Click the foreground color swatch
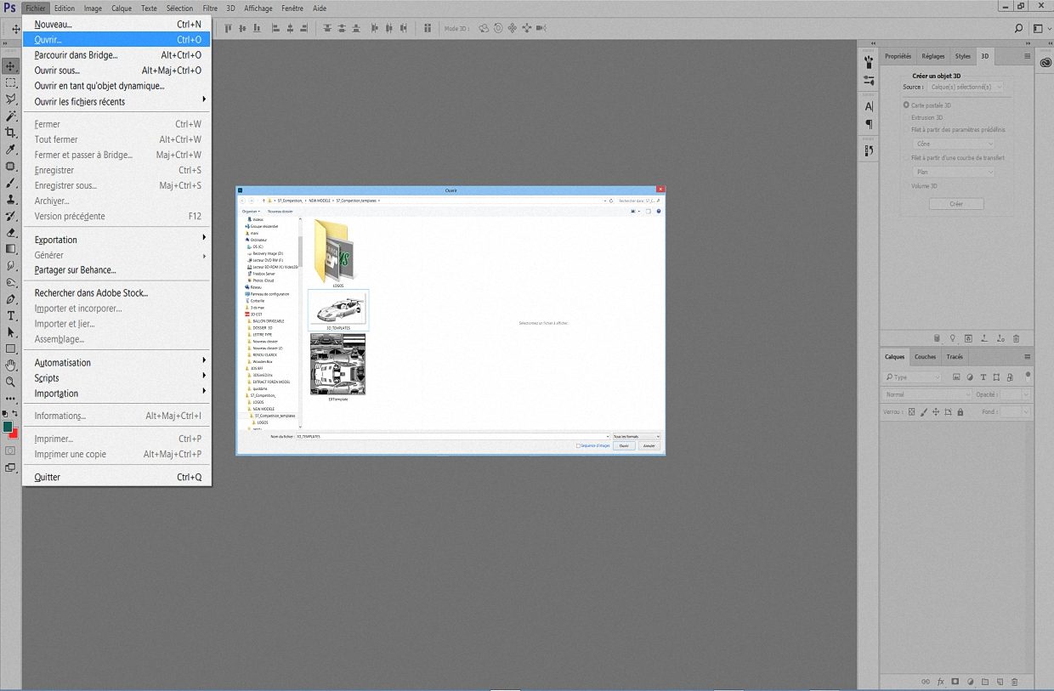This screenshot has height=691, width=1054. pos(8,426)
